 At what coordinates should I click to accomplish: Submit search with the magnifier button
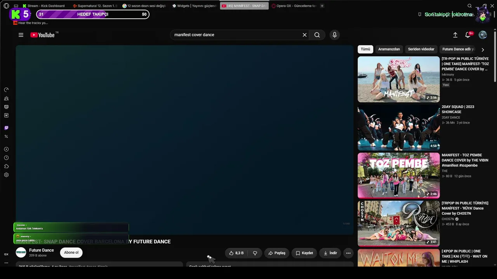pos(317,35)
